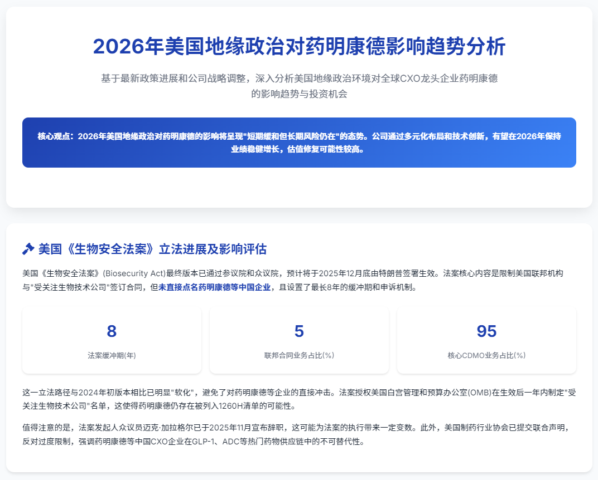
Task: Click the main title about 2026 geopolitical analysis
Action: tap(299, 46)
